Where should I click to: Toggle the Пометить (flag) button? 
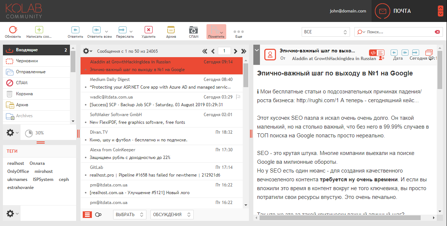pyautogui.click(x=216, y=31)
